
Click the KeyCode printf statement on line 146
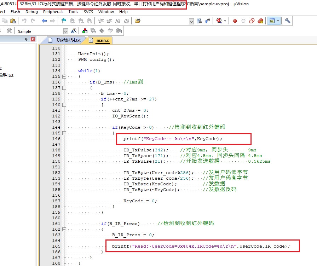click(x=173, y=139)
